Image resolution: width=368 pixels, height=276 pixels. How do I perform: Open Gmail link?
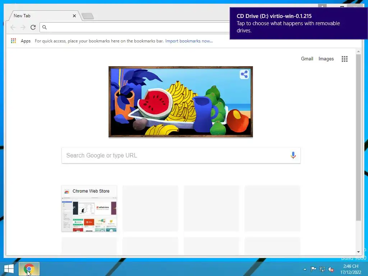coord(307,59)
